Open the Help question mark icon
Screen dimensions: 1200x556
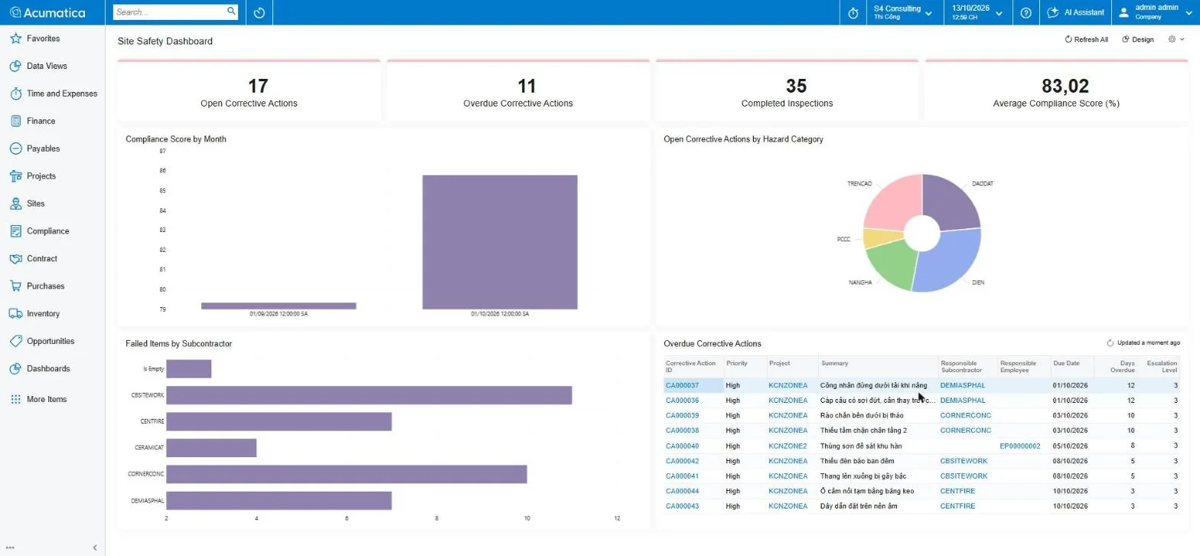coord(1026,12)
